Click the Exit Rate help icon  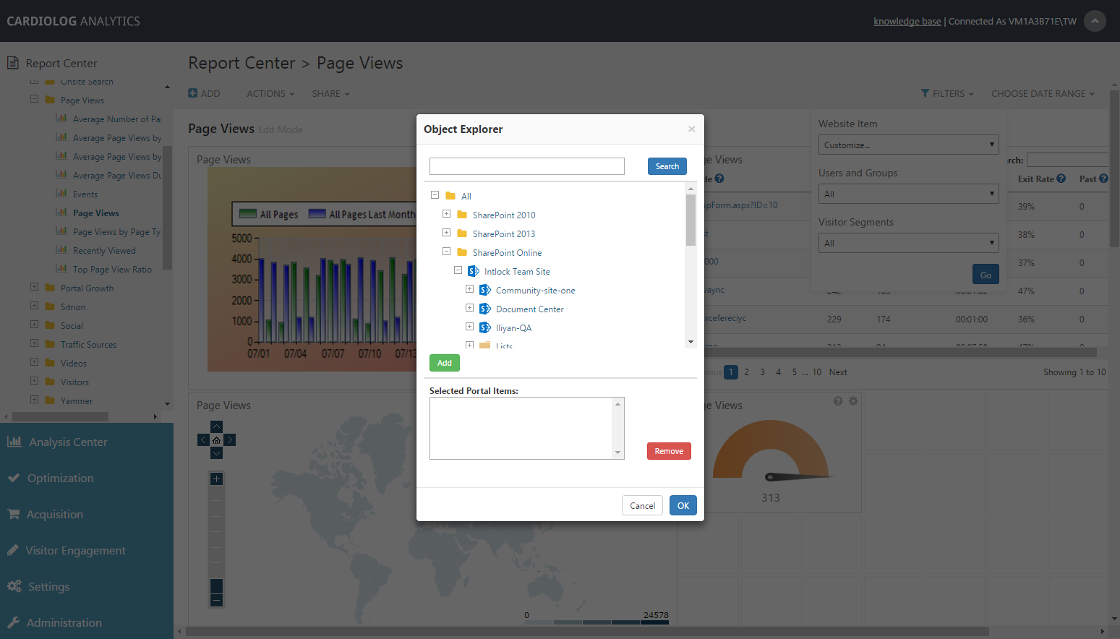pyautogui.click(x=1061, y=179)
